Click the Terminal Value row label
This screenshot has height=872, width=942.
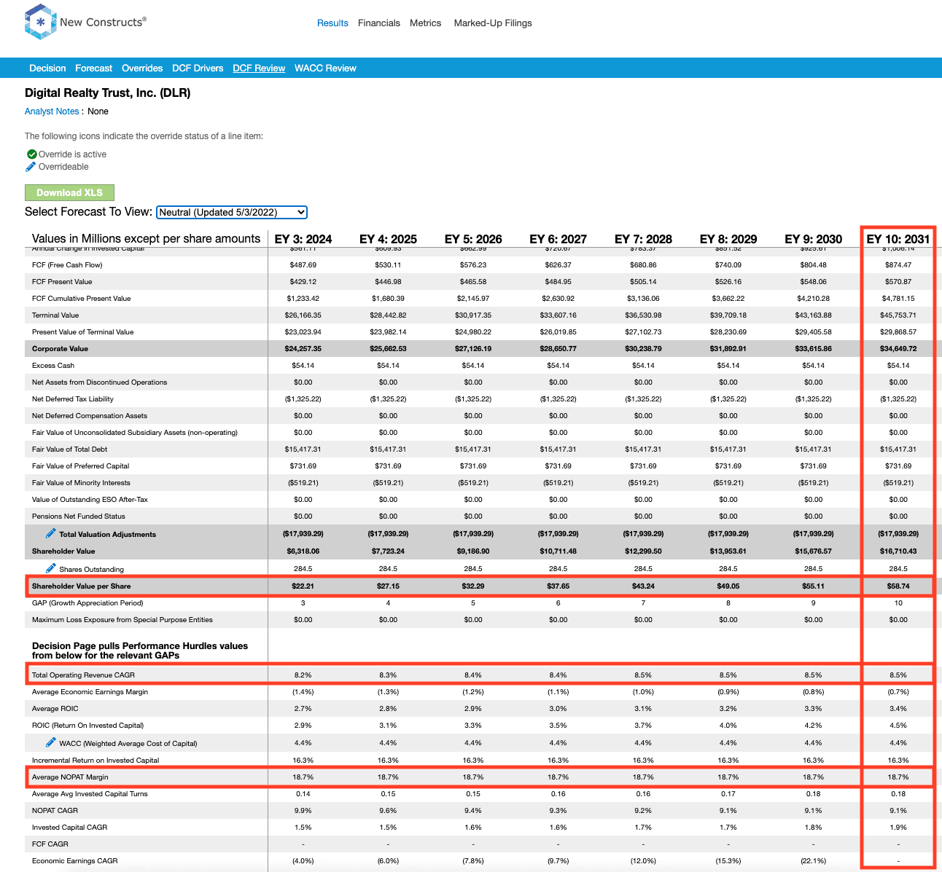(55, 315)
